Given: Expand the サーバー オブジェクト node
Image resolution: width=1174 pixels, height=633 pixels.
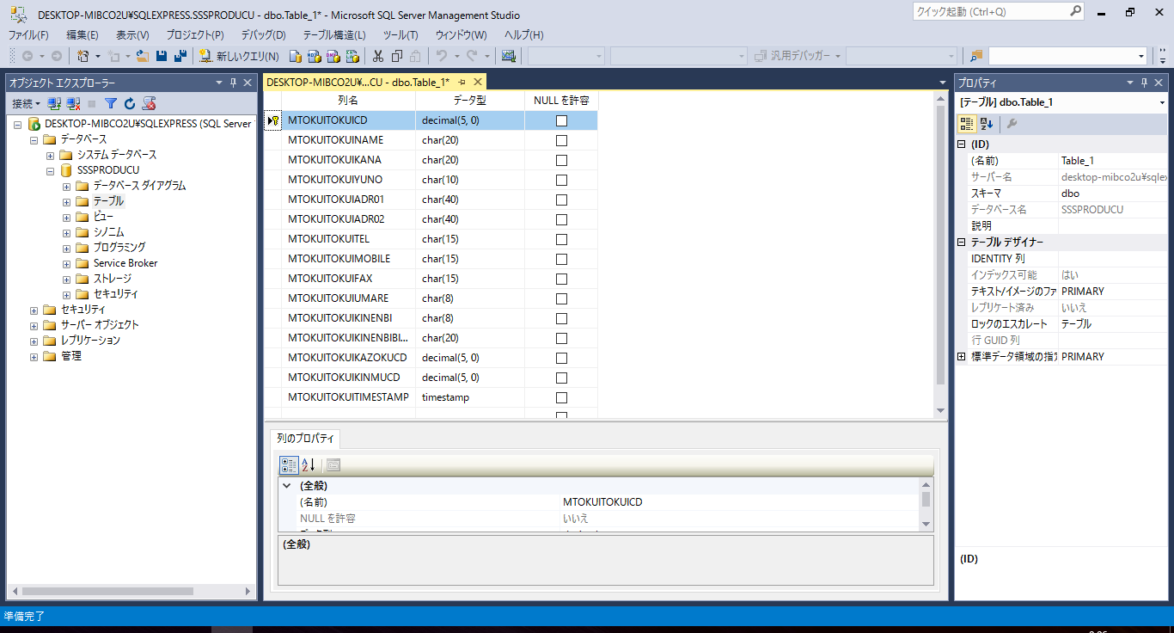Looking at the screenshot, I should 34,325.
